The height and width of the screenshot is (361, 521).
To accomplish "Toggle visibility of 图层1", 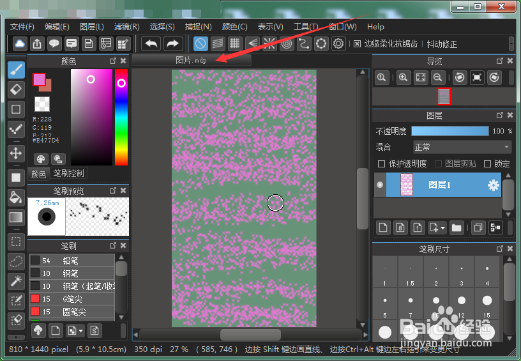I will (x=380, y=185).
